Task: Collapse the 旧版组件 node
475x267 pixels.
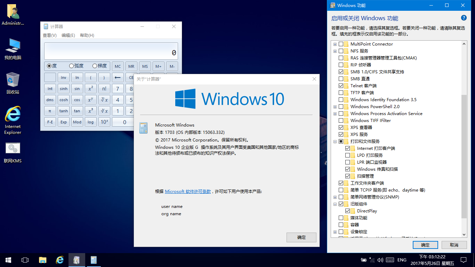Action: (x=335, y=204)
